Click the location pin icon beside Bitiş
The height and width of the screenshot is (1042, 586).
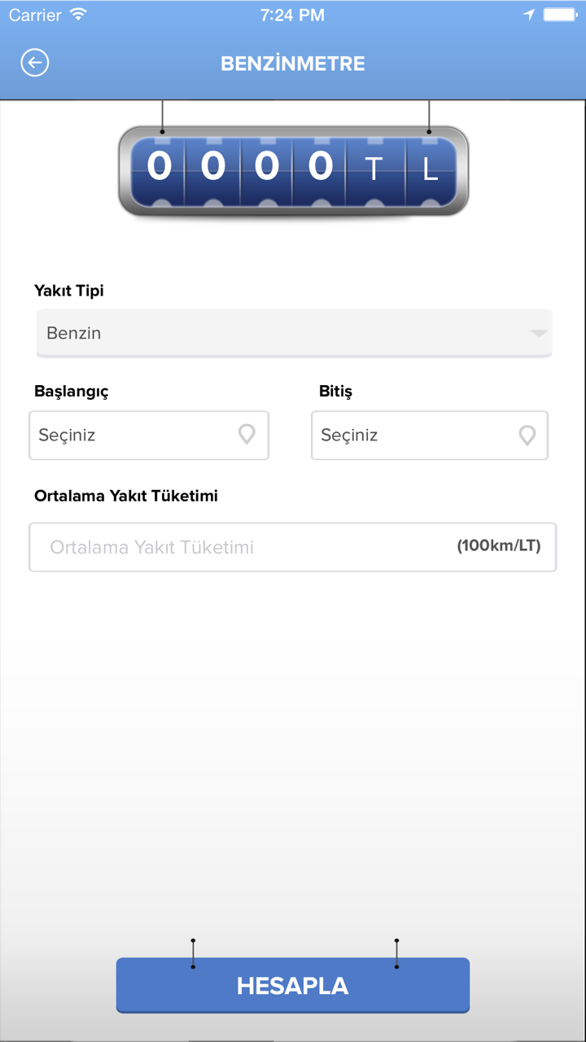(527, 435)
